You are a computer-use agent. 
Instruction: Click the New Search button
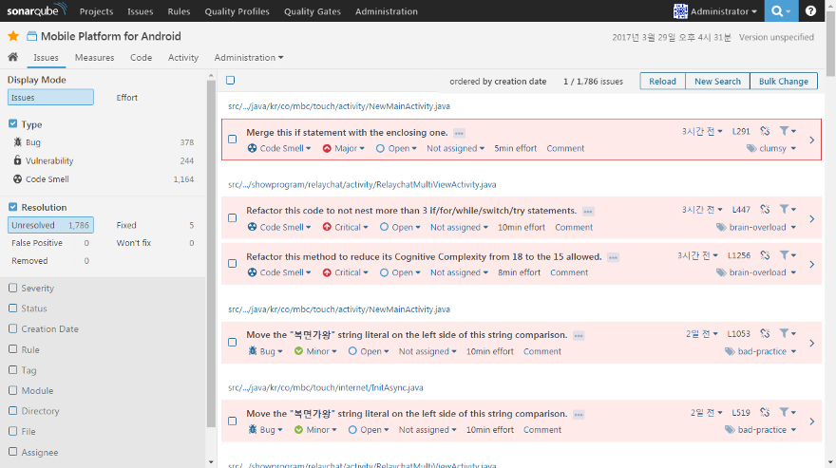pyautogui.click(x=717, y=81)
